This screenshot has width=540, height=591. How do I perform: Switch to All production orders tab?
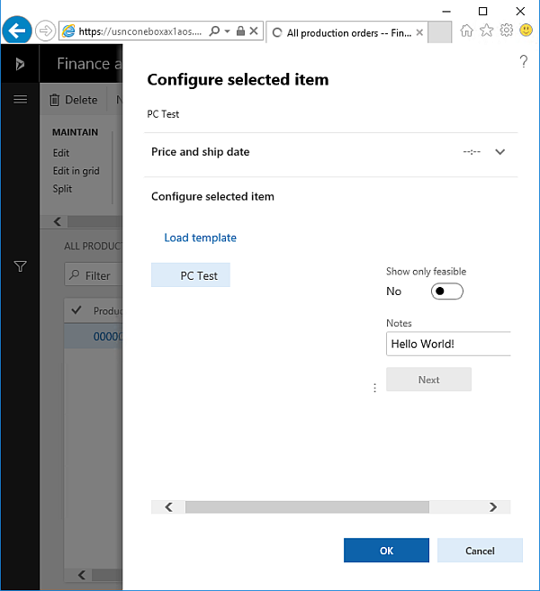pyautogui.click(x=346, y=32)
